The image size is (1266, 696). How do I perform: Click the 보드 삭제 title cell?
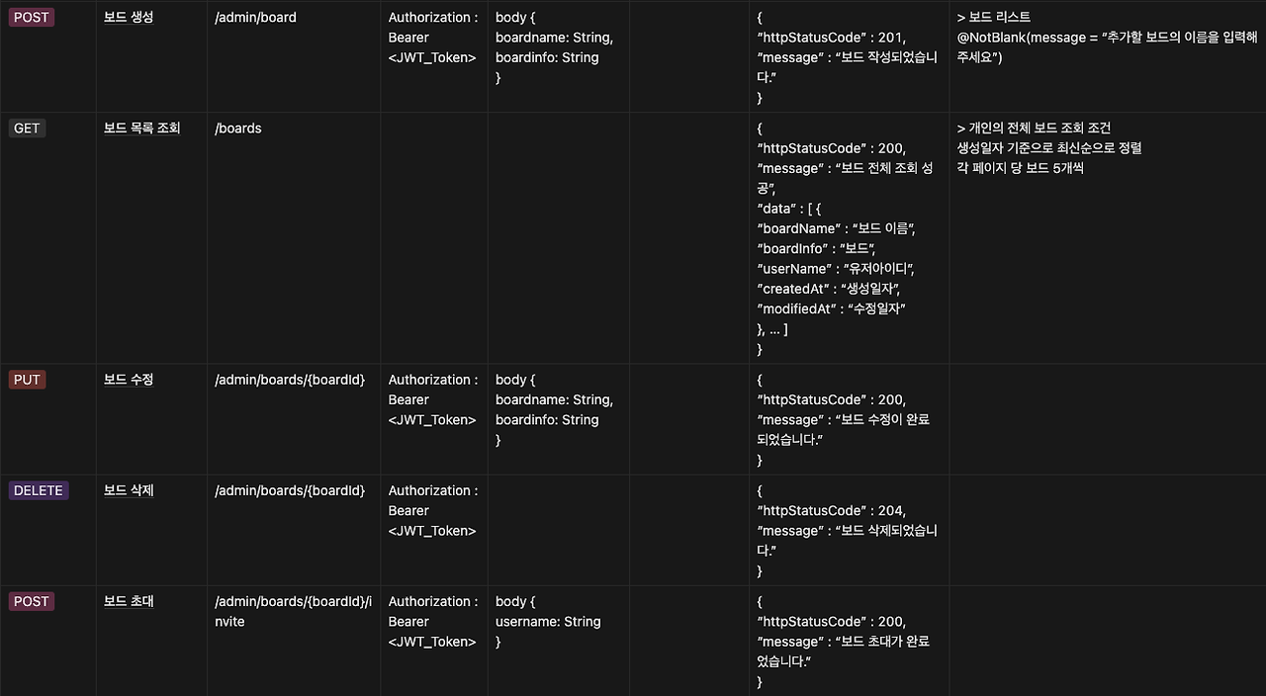(129, 490)
